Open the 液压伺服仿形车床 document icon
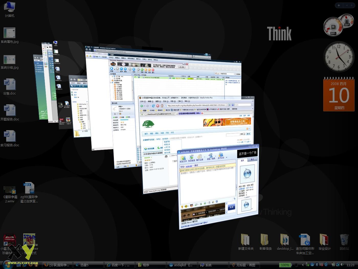358x269 pixels. (x=305, y=244)
